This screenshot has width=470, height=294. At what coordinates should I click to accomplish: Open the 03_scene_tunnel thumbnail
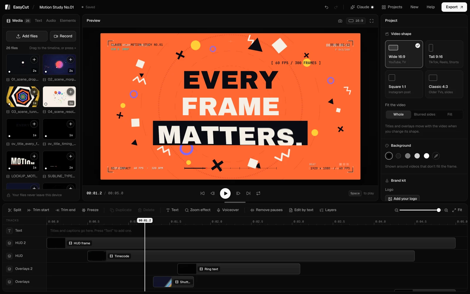coord(23,97)
